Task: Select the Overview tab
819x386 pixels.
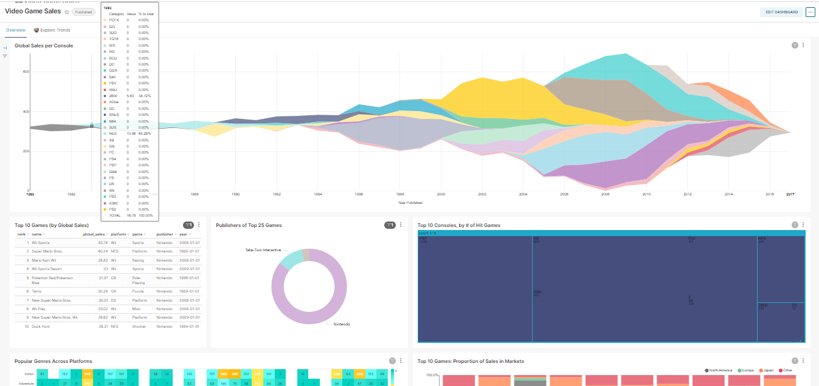Action: 15,30
